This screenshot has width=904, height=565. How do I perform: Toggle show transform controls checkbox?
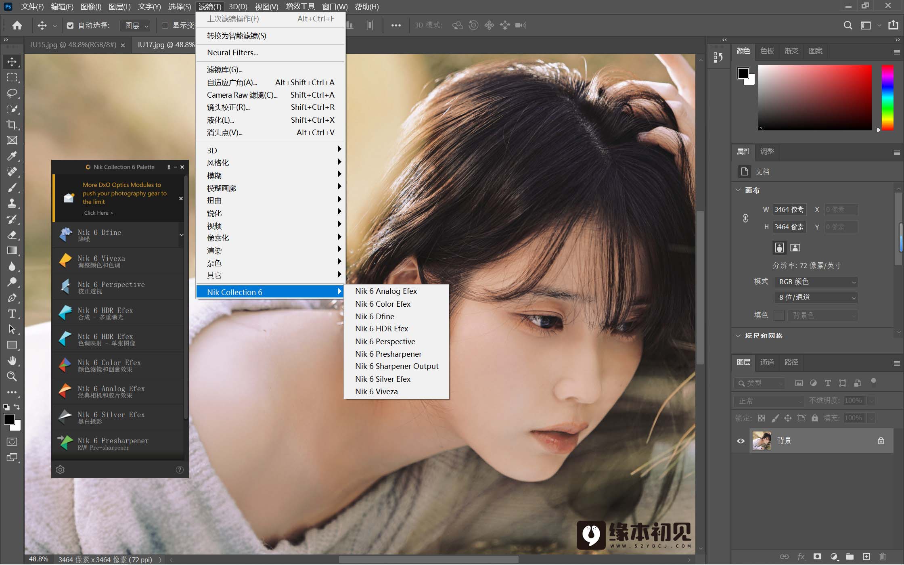point(165,25)
